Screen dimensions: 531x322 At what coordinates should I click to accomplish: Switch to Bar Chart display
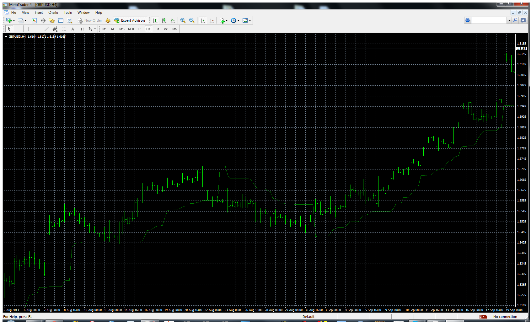pyautogui.click(x=155, y=20)
